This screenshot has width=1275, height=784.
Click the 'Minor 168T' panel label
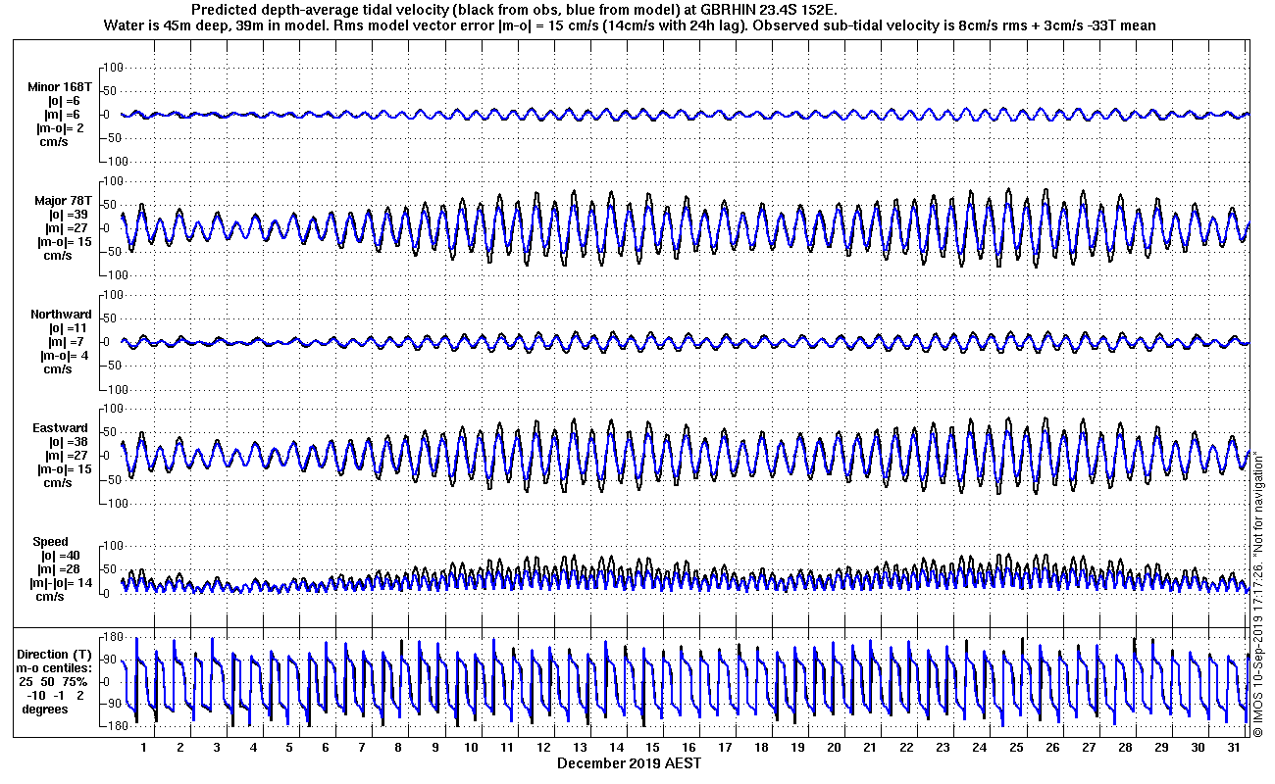click(59, 87)
